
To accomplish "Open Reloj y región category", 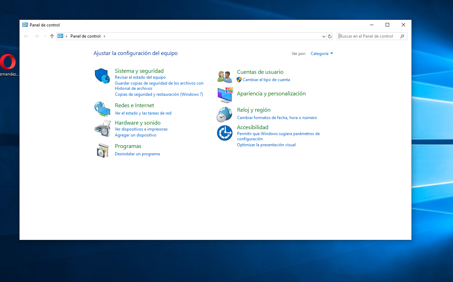I will 254,110.
